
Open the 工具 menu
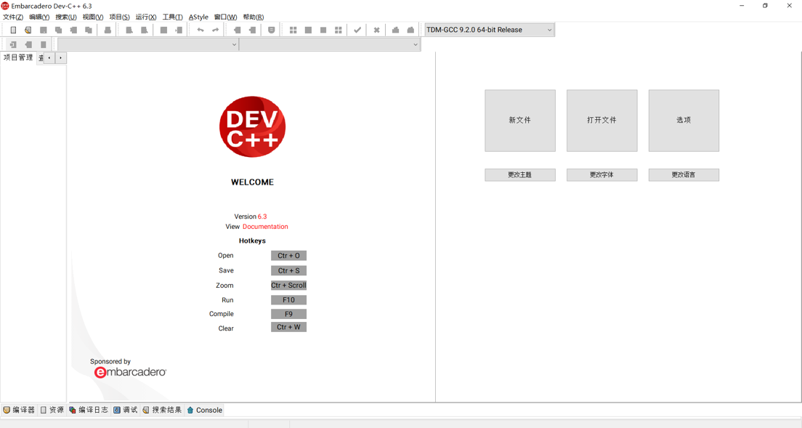tap(173, 17)
